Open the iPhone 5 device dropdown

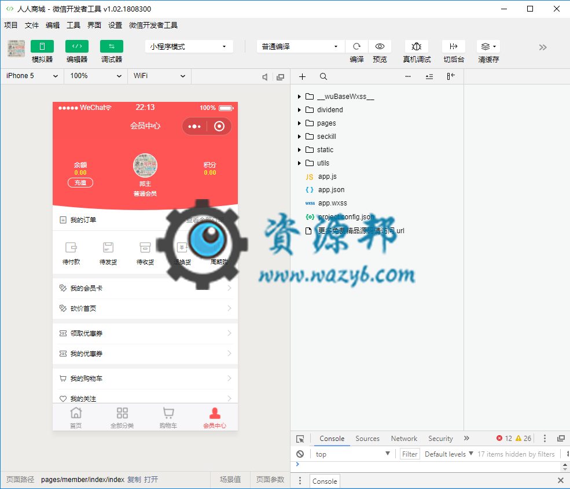point(32,76)
